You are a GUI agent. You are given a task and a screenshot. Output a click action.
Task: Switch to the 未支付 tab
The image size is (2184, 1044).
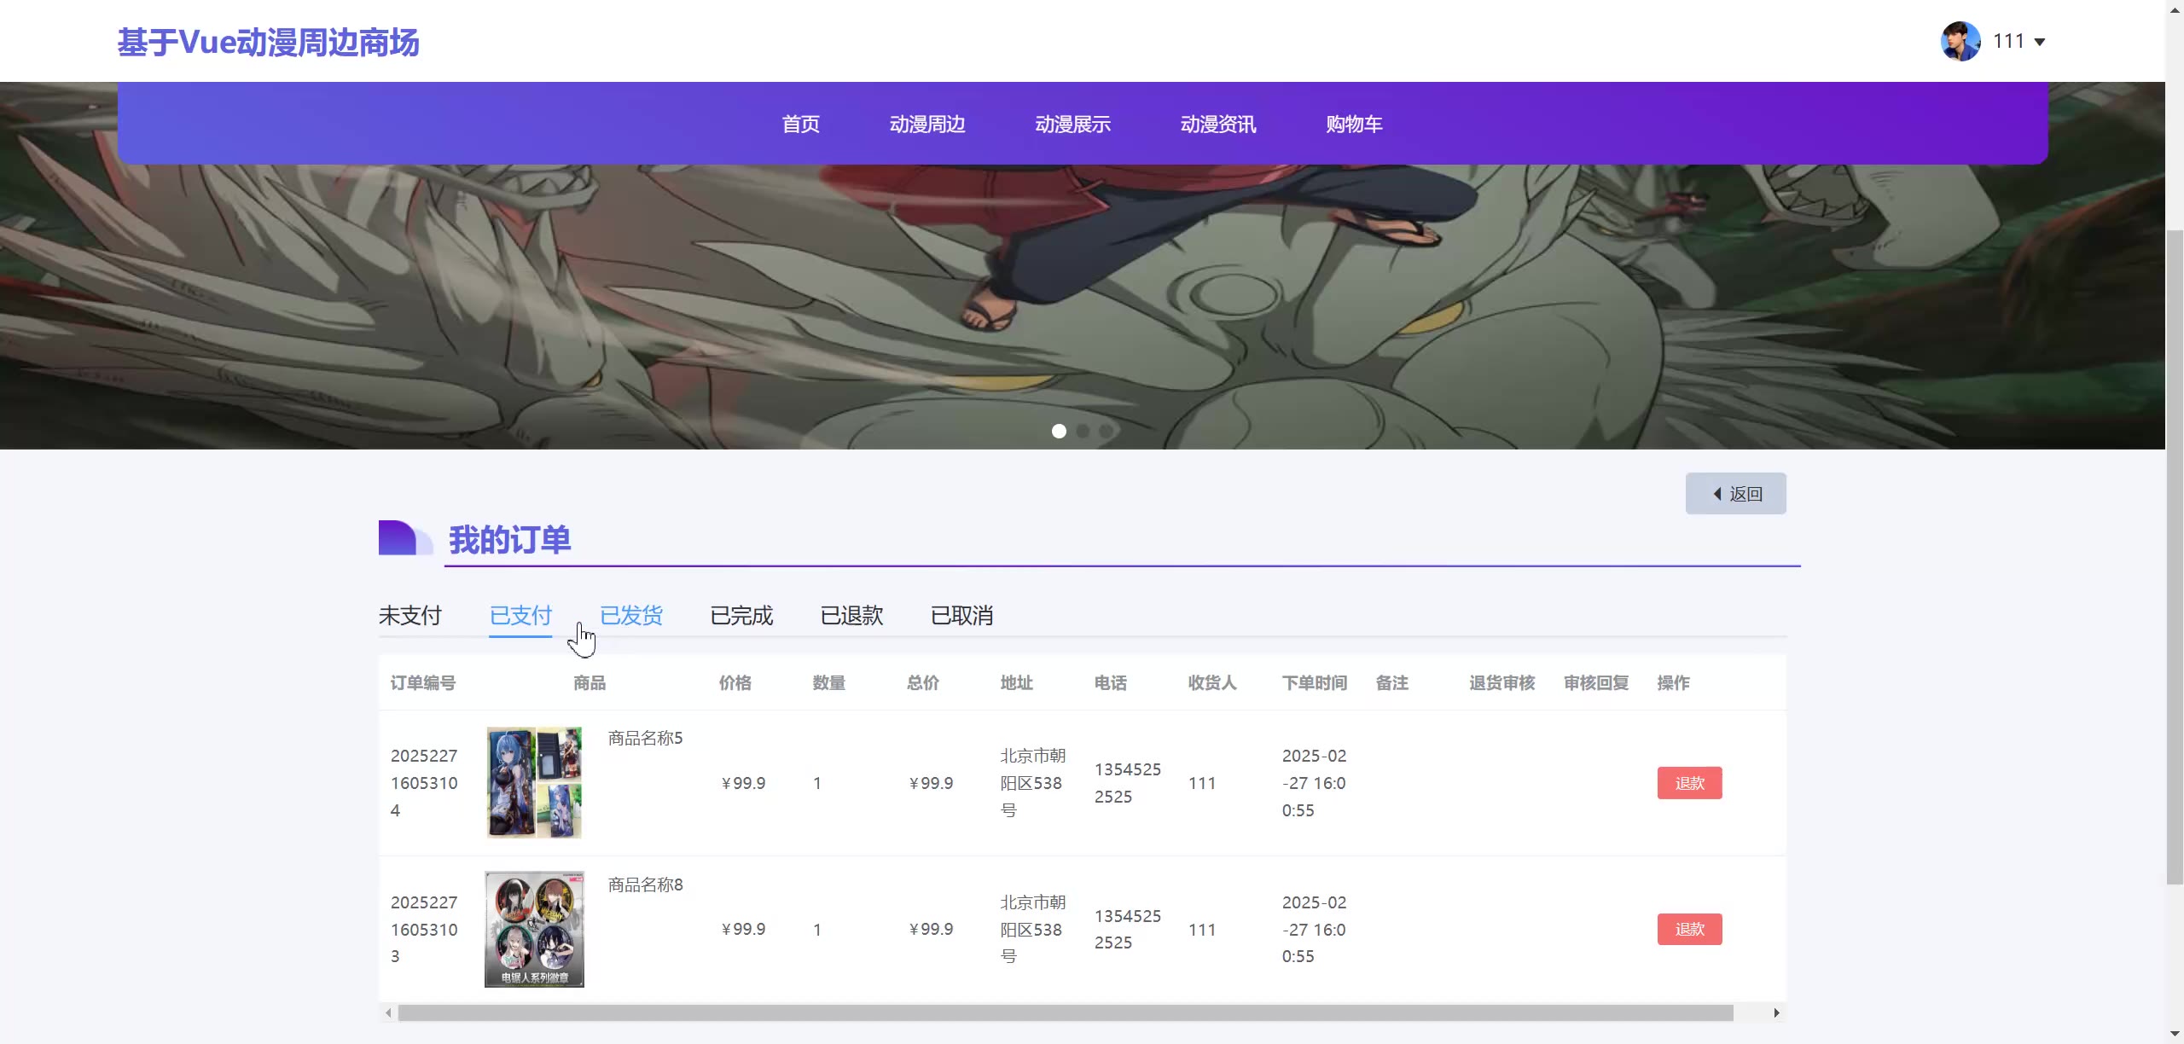pyautogui.click(x=409, y=615)
